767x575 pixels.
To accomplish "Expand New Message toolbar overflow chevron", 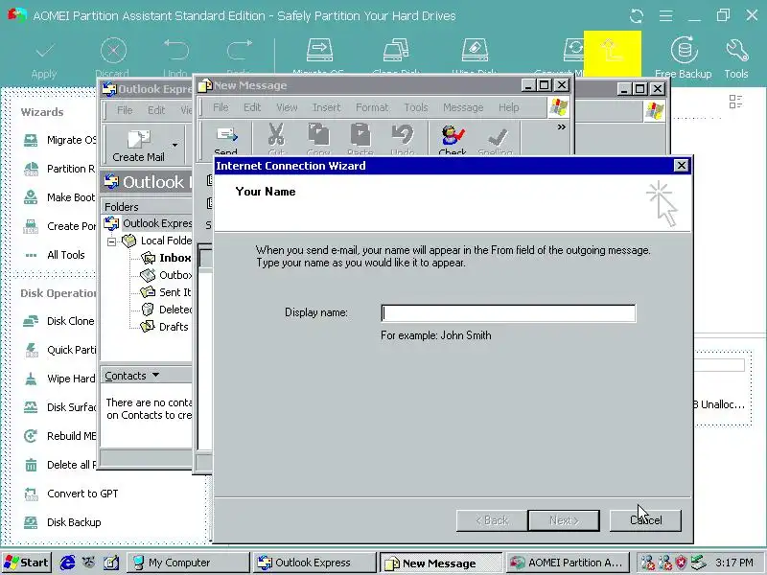I will tap(562, 127).
